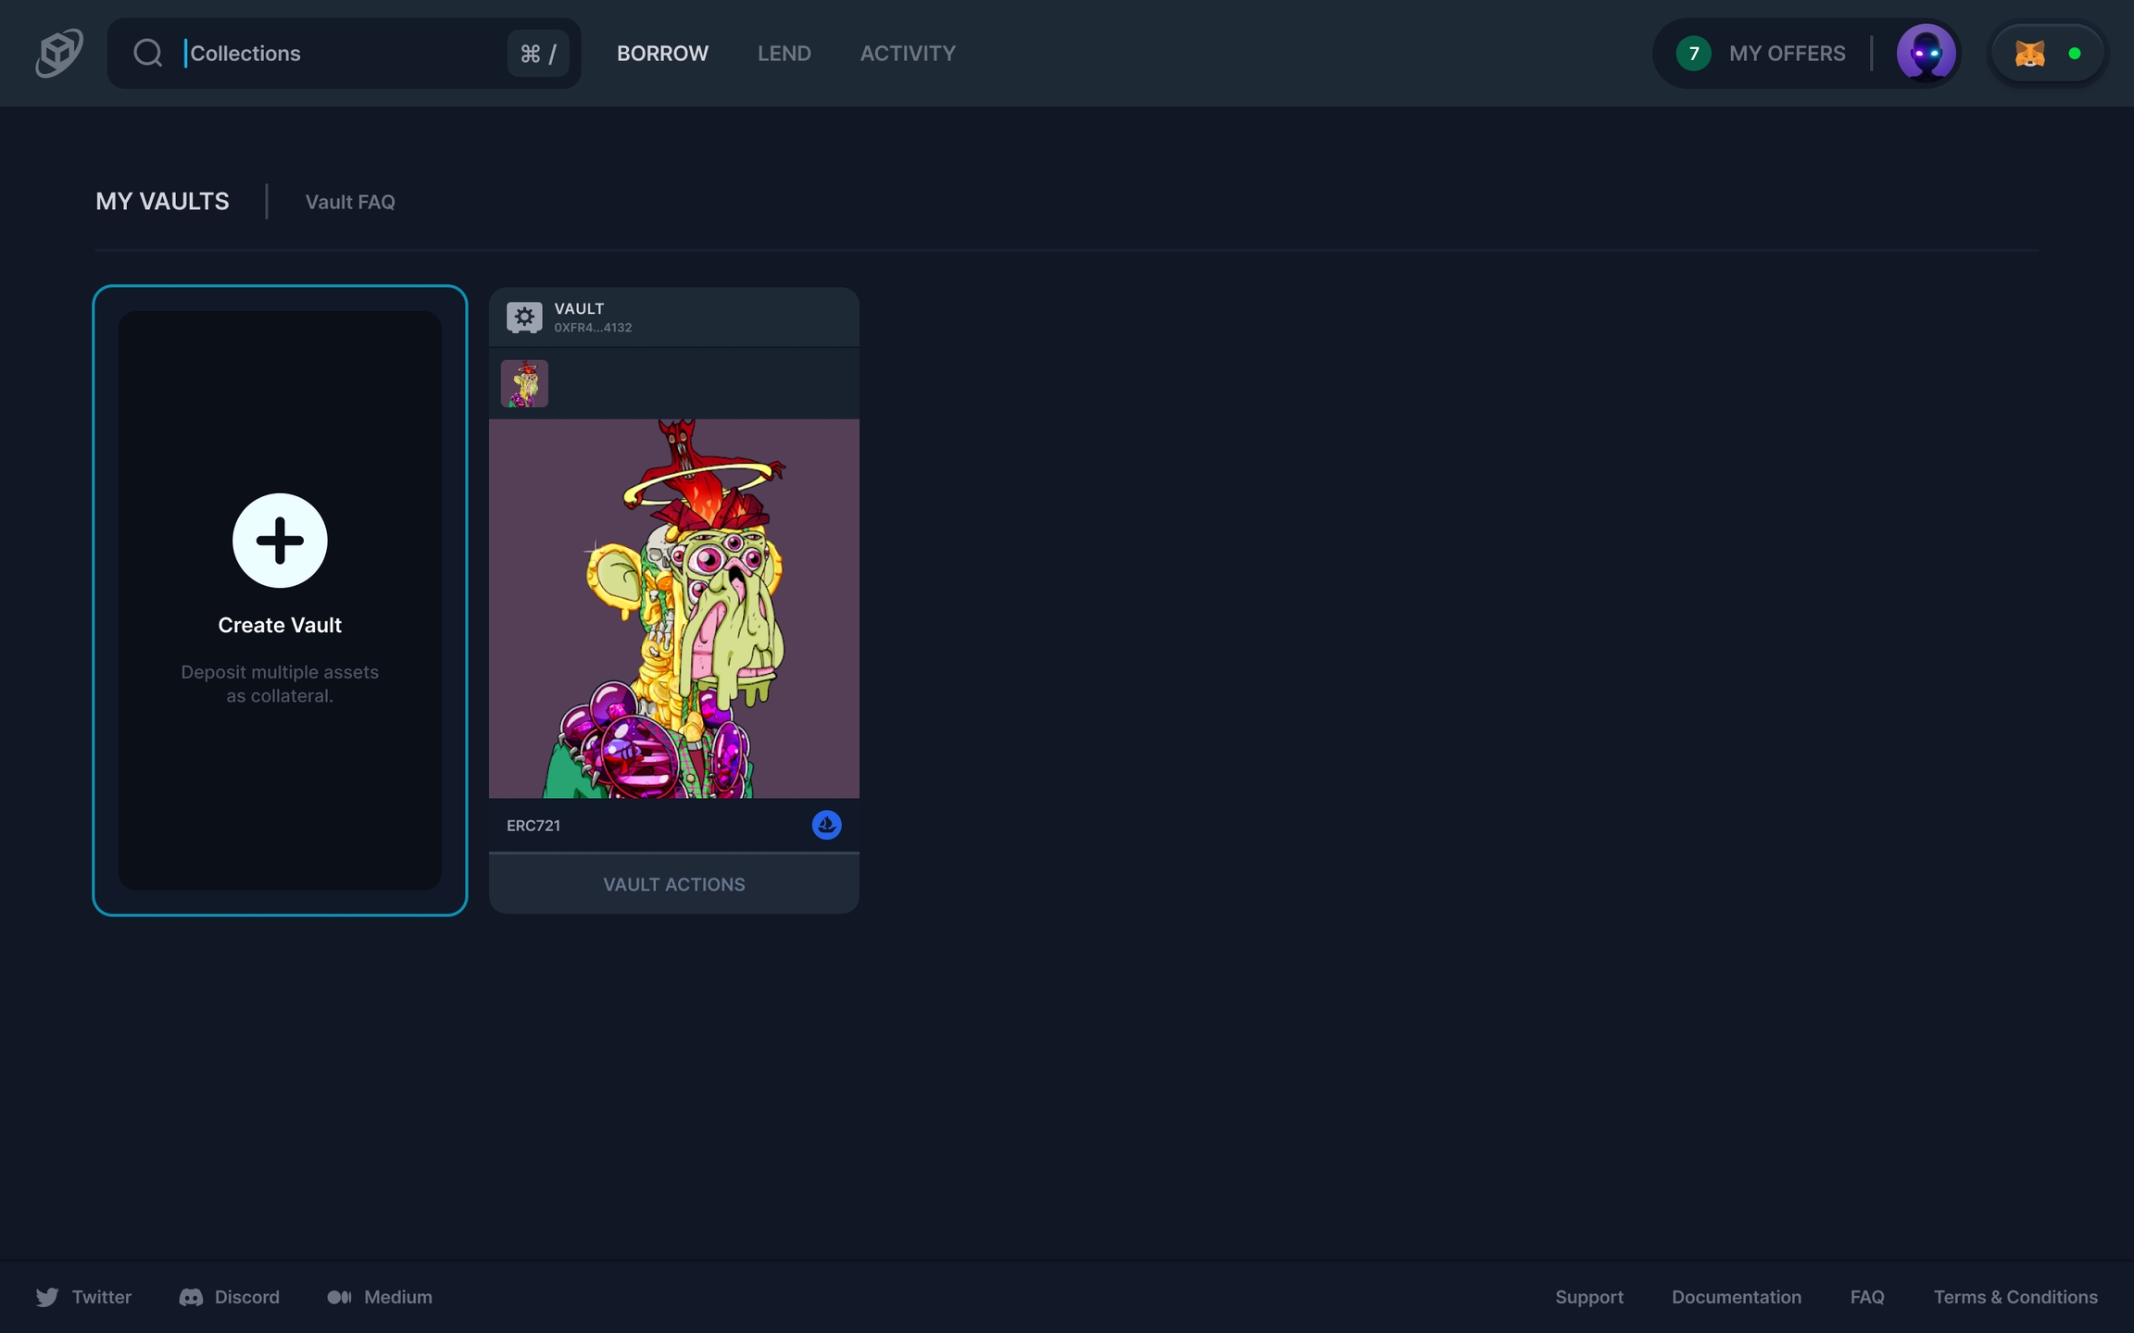Select the BORROW tab
The image size is (2134, 1333).
[662, 53]
